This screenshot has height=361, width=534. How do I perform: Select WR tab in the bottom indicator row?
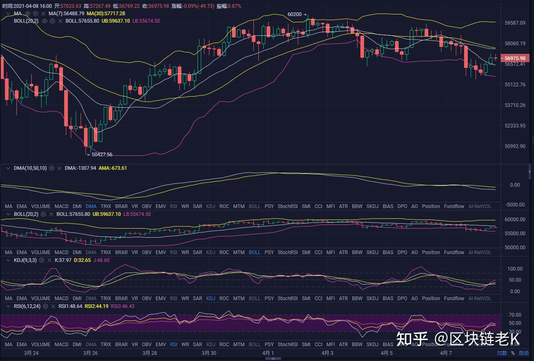click(185, 345)
